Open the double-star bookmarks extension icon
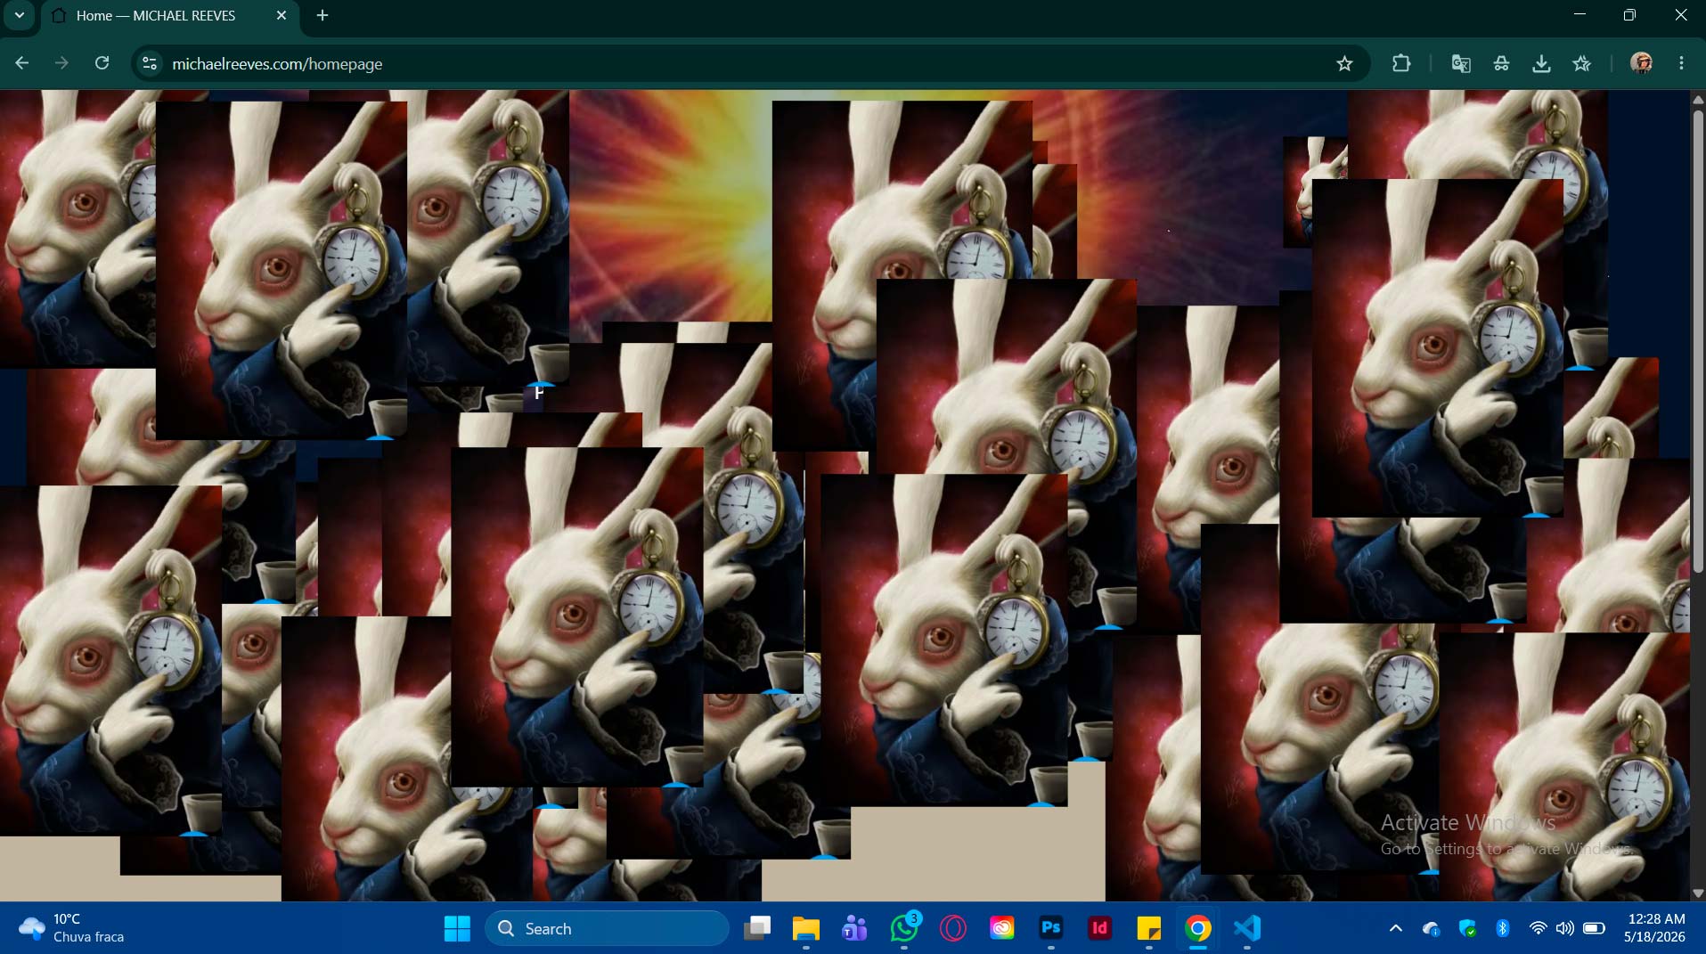1706x954 pixels. [1582, 63]
